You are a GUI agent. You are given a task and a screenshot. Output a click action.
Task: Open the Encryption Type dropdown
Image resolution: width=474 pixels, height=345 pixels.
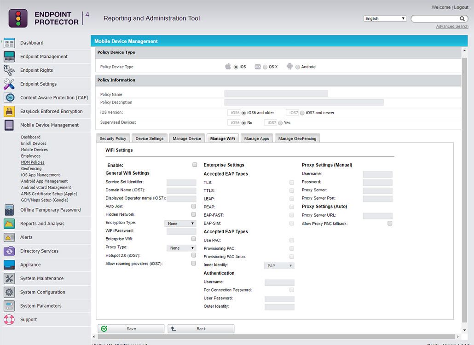180,224
